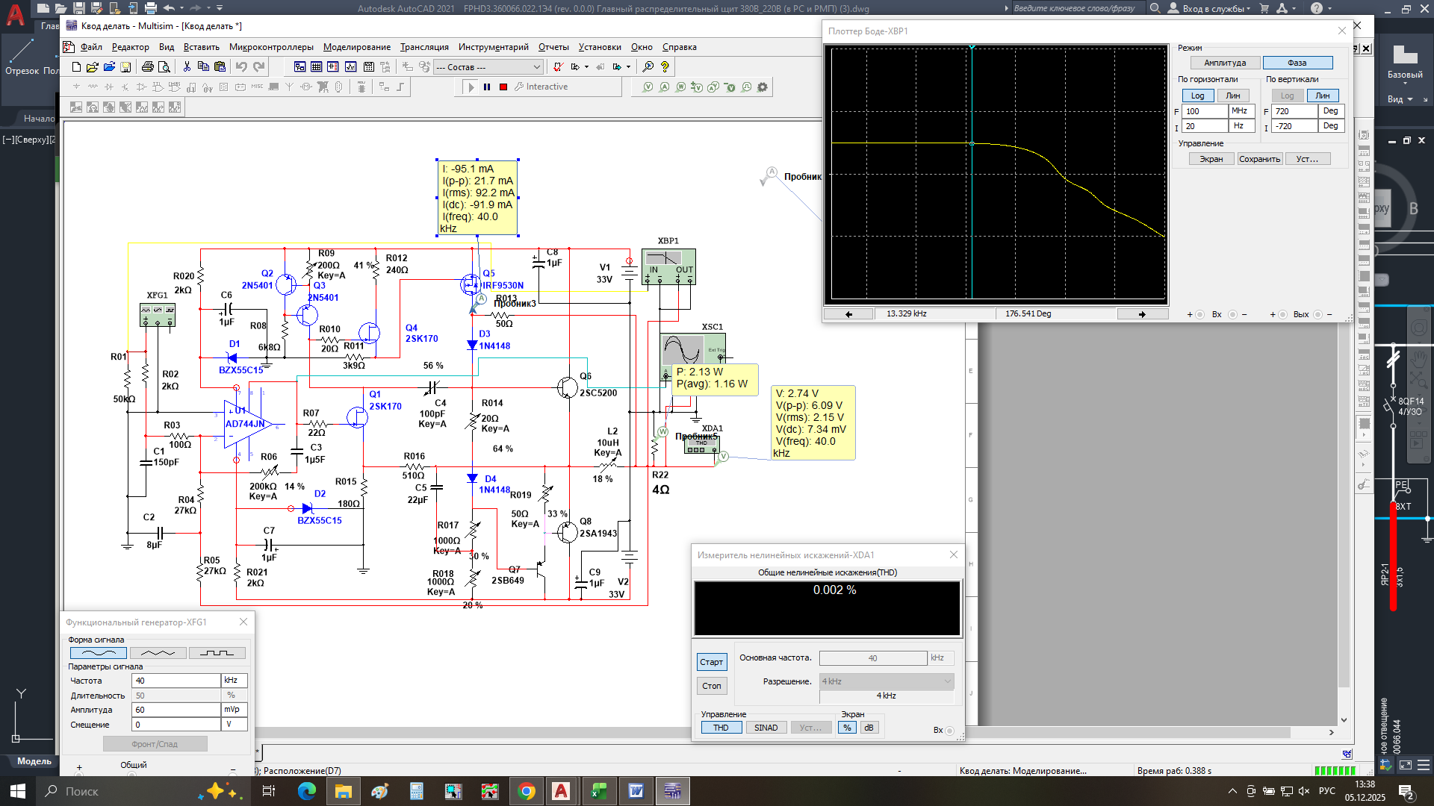Run simulation with the play button
The width and height of the screenshot is (1434, 806).
(471, 87)
